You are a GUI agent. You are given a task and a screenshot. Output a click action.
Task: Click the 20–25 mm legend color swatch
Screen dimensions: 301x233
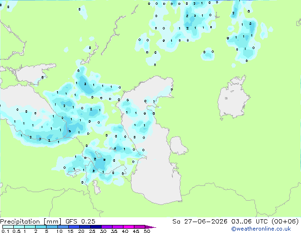coord(85,227)
